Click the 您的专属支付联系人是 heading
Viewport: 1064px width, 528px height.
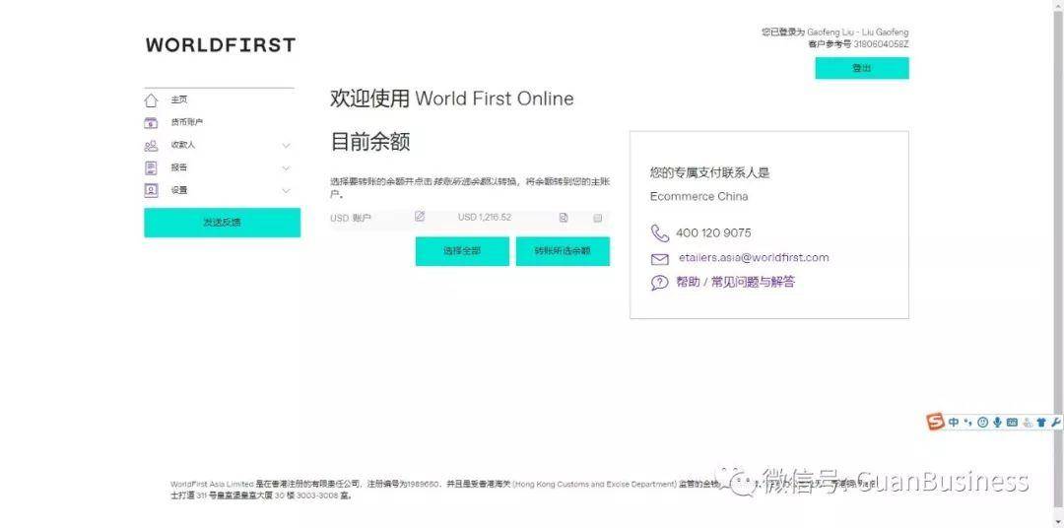click(x=709, y=173)
